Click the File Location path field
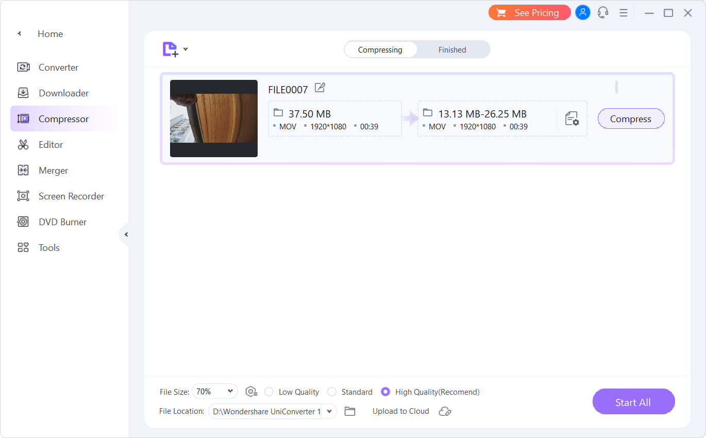The width and height of the screenshot is (706, 438). point(266,411)
